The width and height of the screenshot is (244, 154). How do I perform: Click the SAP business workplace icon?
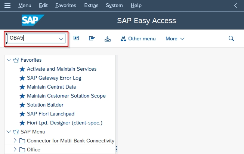tap(92, 38)
